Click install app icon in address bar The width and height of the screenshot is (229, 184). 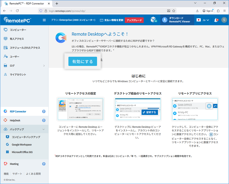(x=169, y=11)
